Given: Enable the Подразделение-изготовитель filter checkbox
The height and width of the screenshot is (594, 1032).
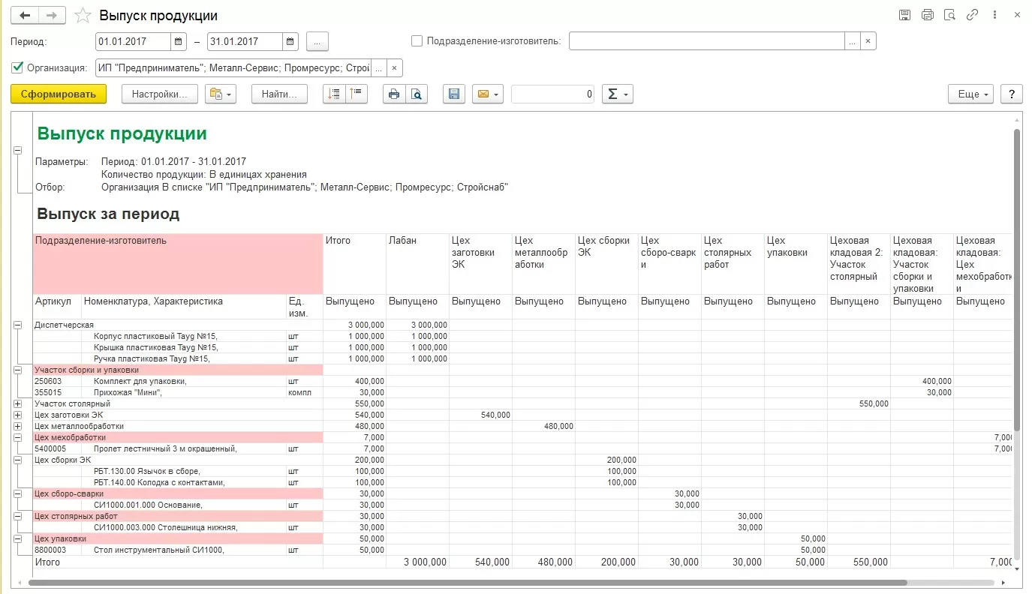Looking at the screenshot, I should pyautogui.click(x=417, y=41).
